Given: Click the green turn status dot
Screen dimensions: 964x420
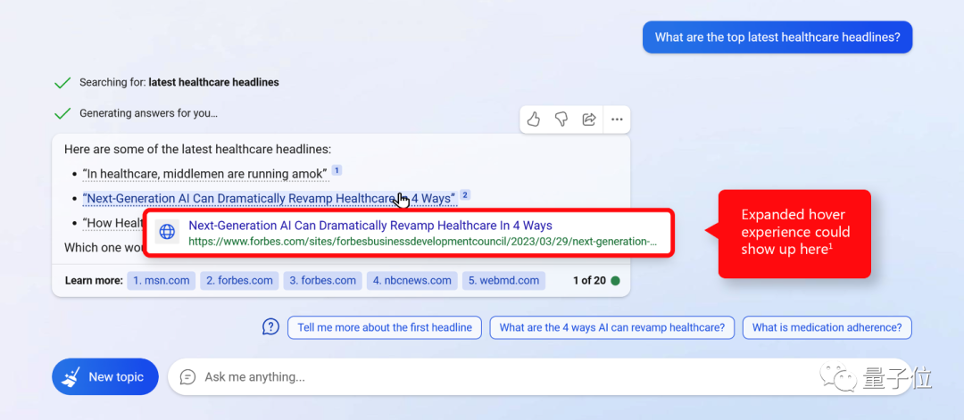Looking at the screenshot, I should (x=615, y=281).
